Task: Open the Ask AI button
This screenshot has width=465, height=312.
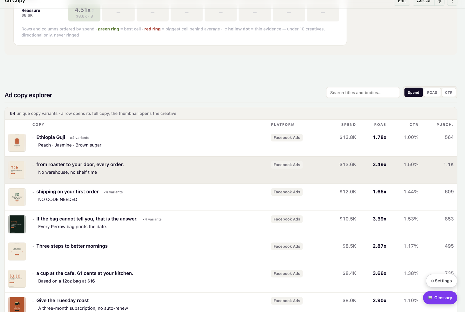Action: point(423,2)
